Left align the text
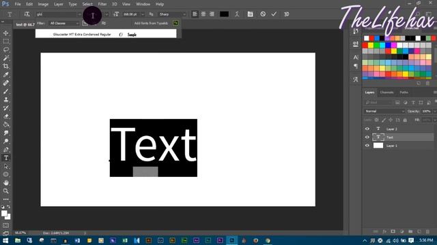Image resolution: width=437 pixels, height=245 pixels. pyautogui.click(x=195, y=14)
